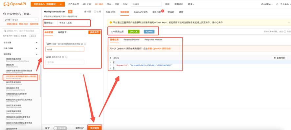291x130 pixels.
Task: Click the help icon next to Uuids description
Action: point(63,57)
